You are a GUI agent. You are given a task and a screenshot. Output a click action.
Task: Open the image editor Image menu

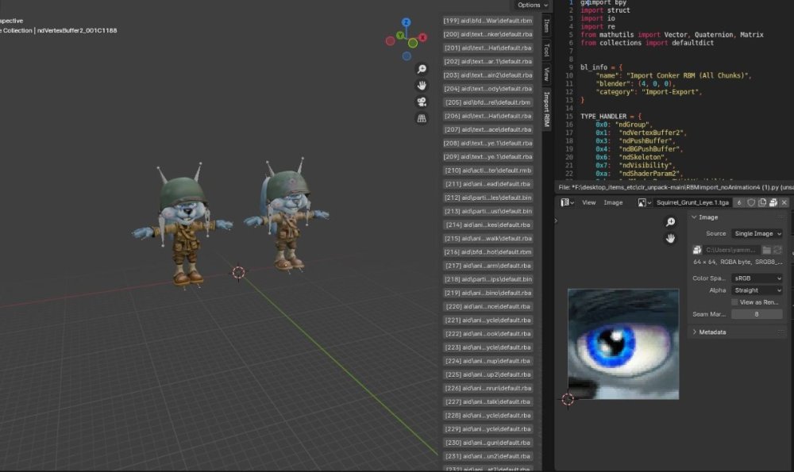pyautogui.click(x=613, y=202)
